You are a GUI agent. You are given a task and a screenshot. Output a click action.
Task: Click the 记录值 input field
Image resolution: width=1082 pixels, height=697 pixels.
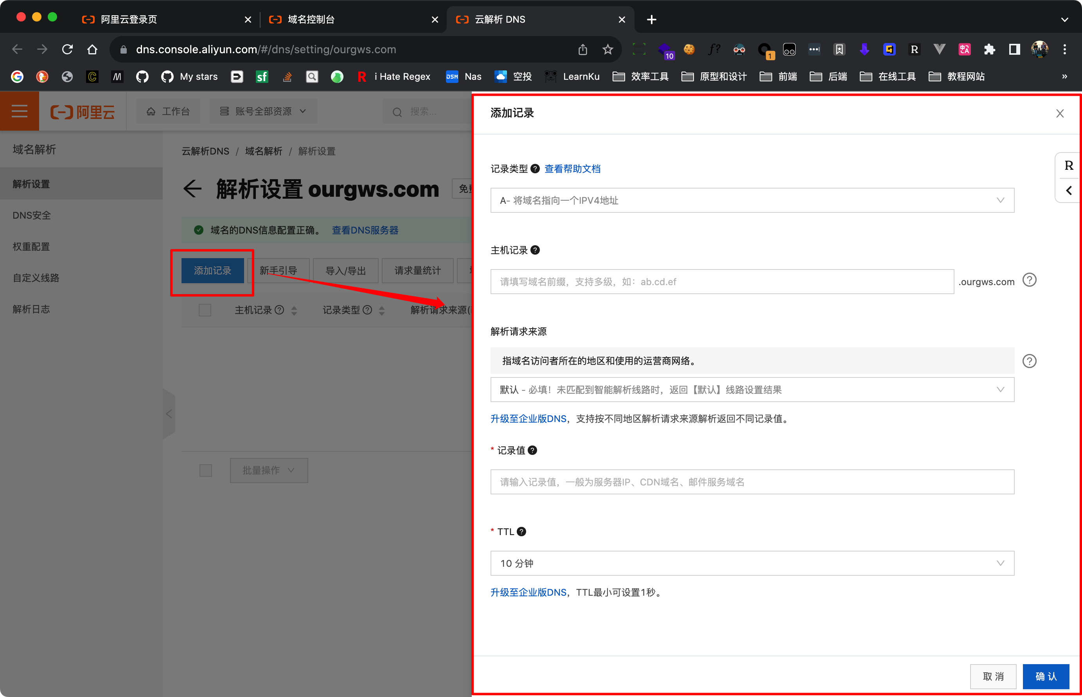[752, 482]
